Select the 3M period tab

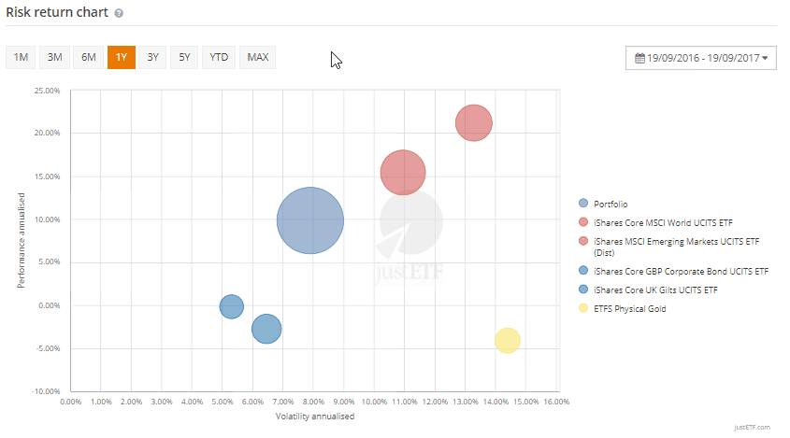coord(54,57)
